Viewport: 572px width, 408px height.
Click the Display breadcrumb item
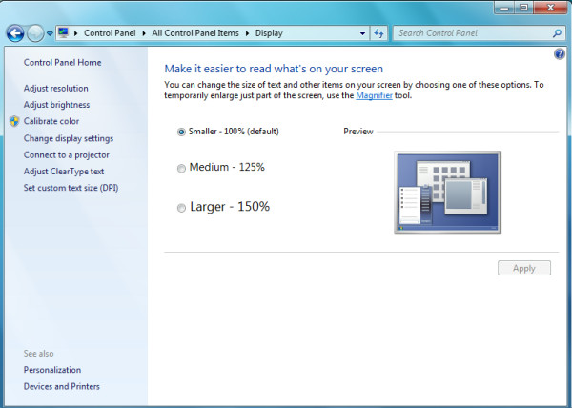269,33
